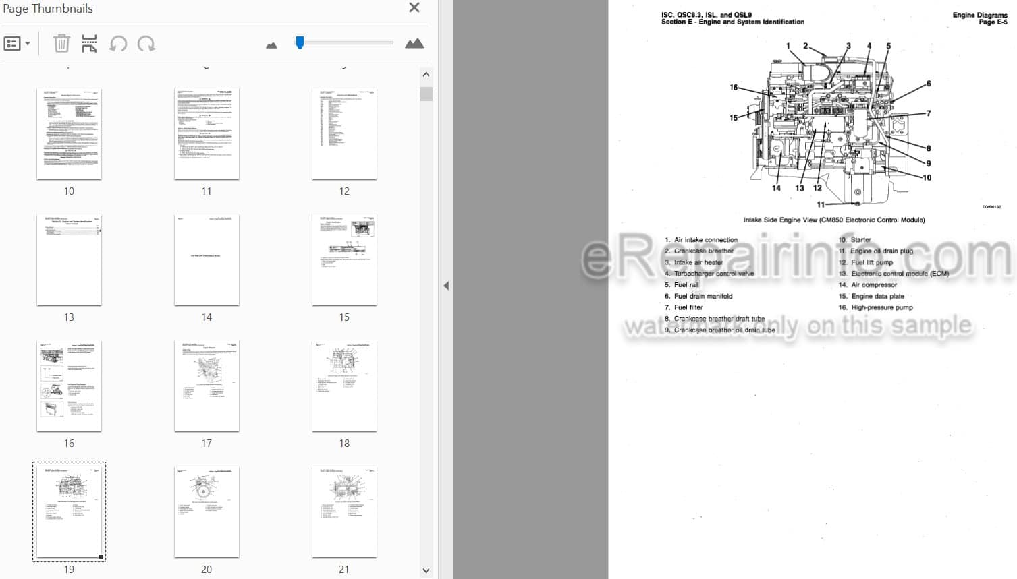Click scrollbar up arrow in thumbnails panel

pyautogui.click(x=426, y=74)
